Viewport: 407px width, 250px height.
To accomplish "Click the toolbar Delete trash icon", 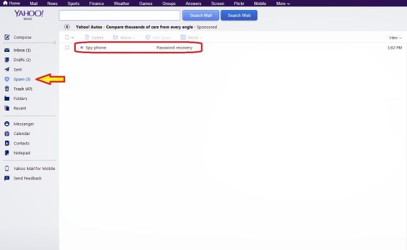I will [87, 37].
